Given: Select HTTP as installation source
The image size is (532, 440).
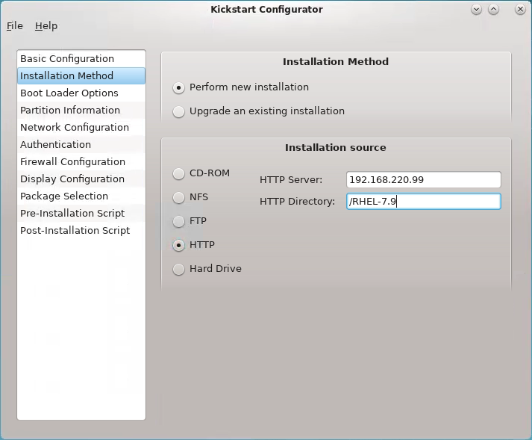Looking at the screenshot, I should pos(179,245).
